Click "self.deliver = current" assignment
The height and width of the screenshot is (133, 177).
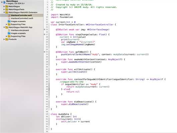pyautogui.click(x=75, y=122)
